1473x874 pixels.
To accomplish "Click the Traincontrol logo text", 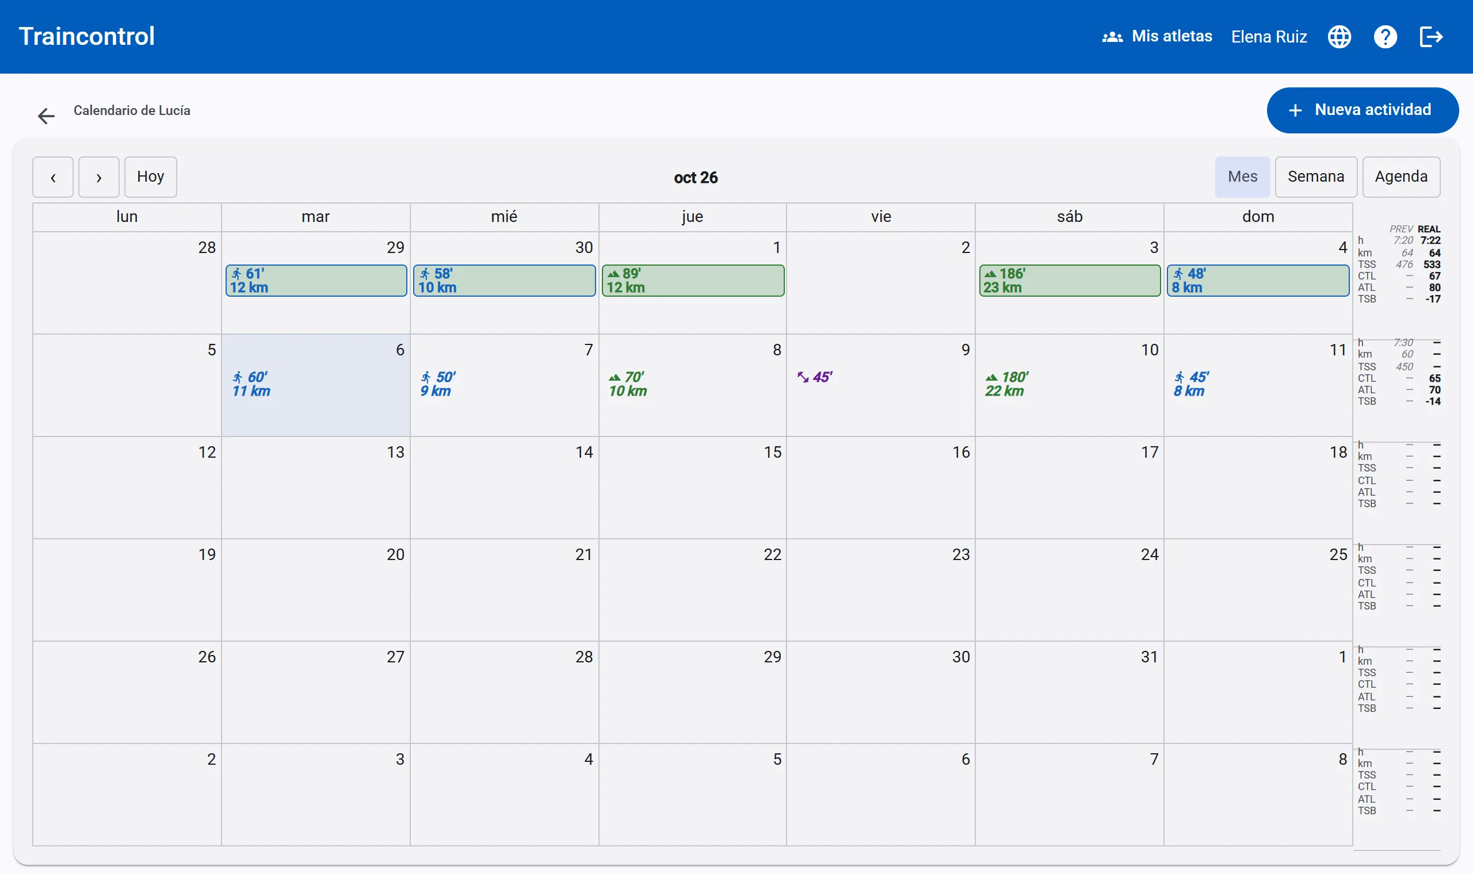I will click(x=87, y=37).
